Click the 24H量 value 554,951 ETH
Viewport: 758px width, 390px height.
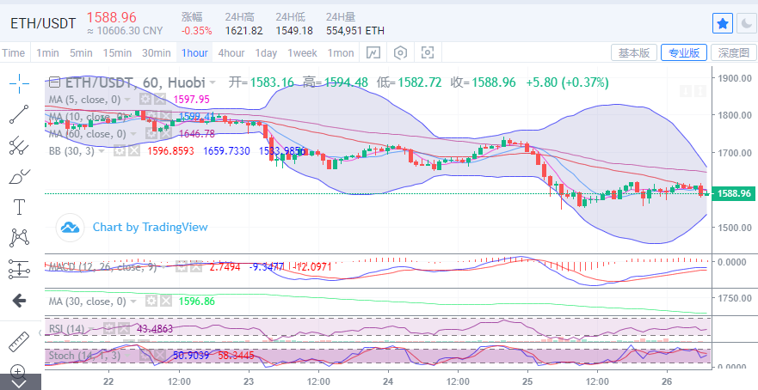[x=355, y=31]
